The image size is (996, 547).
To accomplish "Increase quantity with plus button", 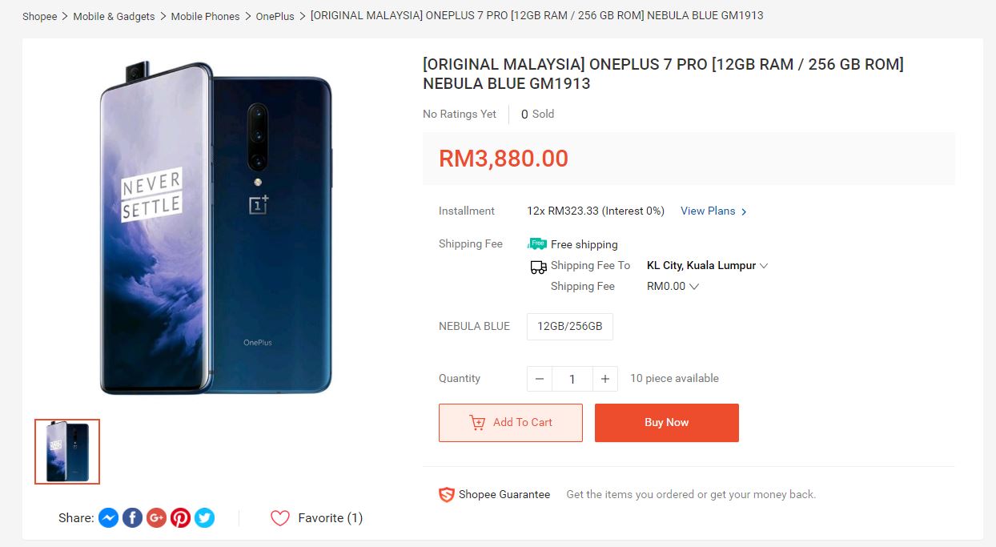I will [x=605, y=379].
